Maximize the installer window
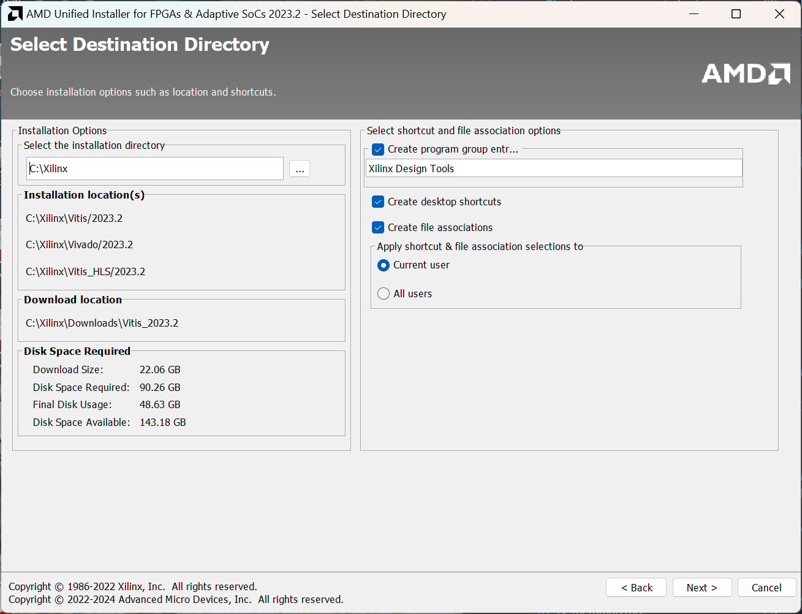 [x=736, y=13]
